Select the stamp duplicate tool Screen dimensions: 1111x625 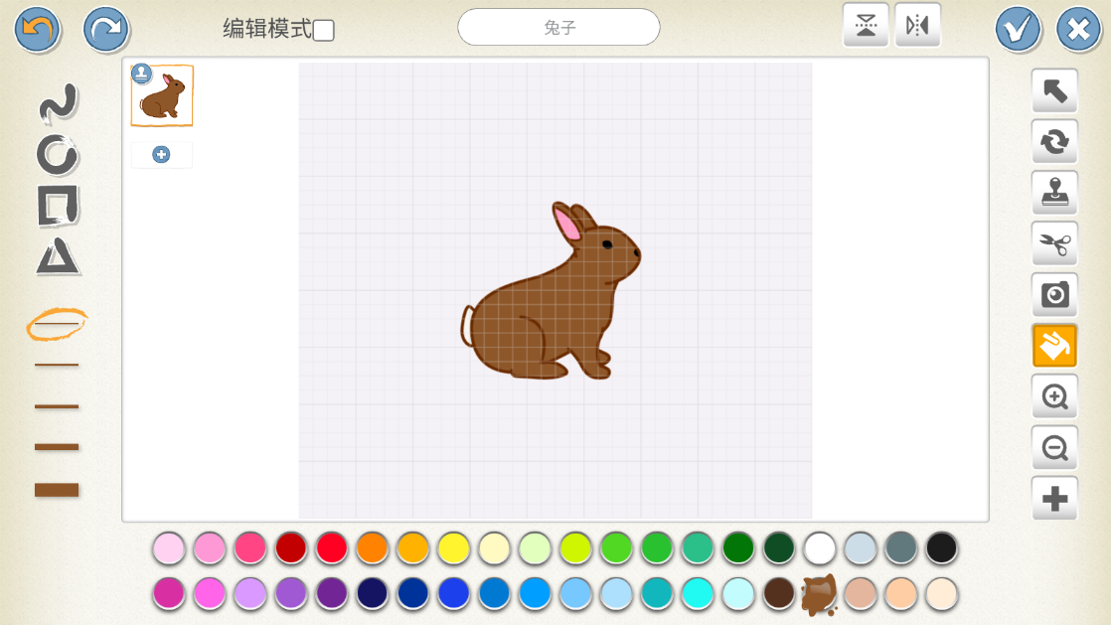click(1054, 193)
